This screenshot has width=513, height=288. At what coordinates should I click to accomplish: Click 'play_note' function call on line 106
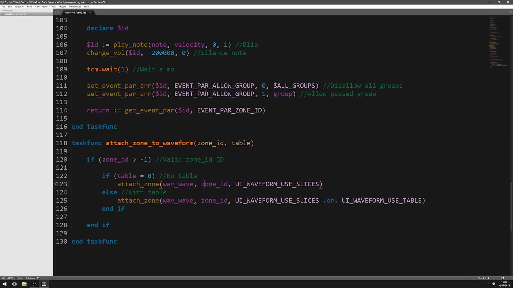(130, 45)
